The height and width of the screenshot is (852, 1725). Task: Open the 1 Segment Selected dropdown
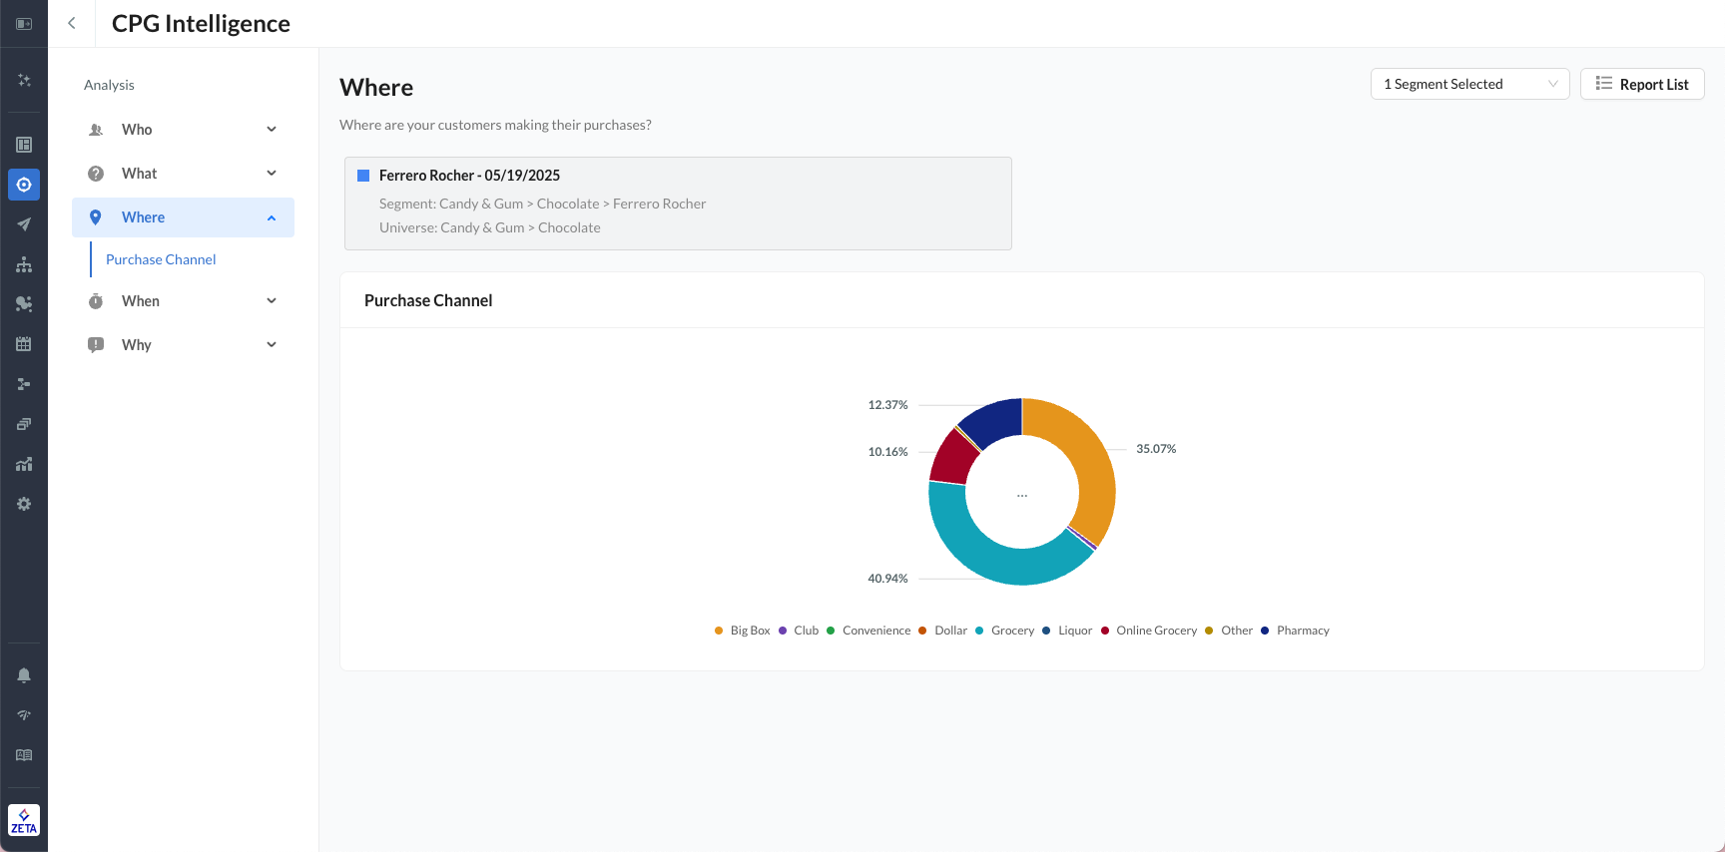1469,84
